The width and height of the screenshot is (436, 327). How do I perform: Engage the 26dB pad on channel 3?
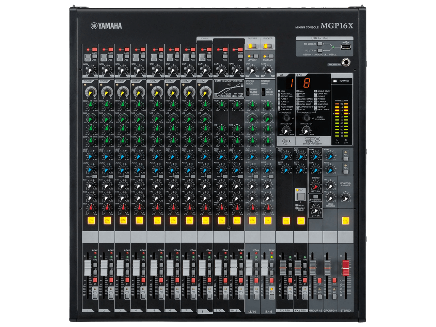point(120,56)
